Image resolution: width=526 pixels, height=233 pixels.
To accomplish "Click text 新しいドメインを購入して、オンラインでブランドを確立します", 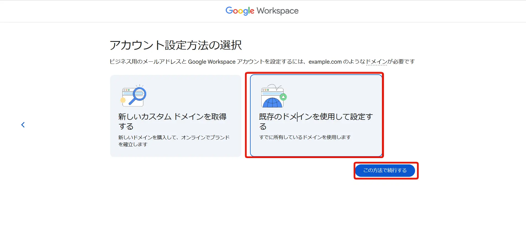I will pos(174,141).
